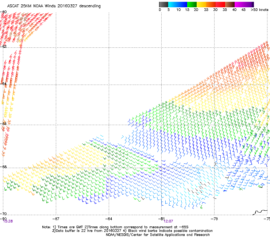Click the magenta-purple 40-50 knots legend segment
The height and width of the screenshot is (237, 270).
(244, 4)
